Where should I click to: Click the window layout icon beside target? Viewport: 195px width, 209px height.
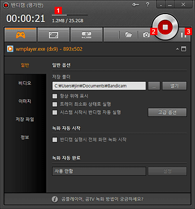[x=184, y=49]
